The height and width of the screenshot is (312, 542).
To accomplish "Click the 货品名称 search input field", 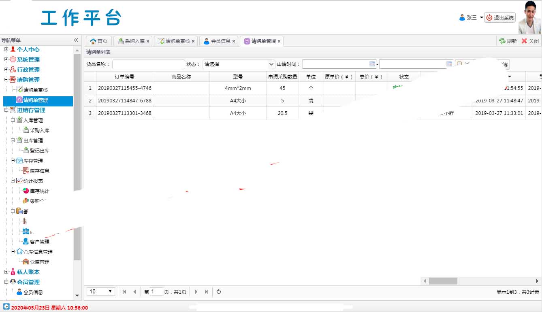I will [x=148, y=64].
